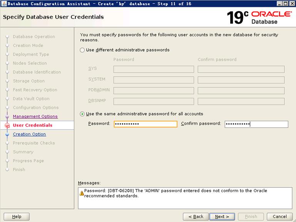Open Help for this step
The image size is (296, 222).
tap(17, 217)
